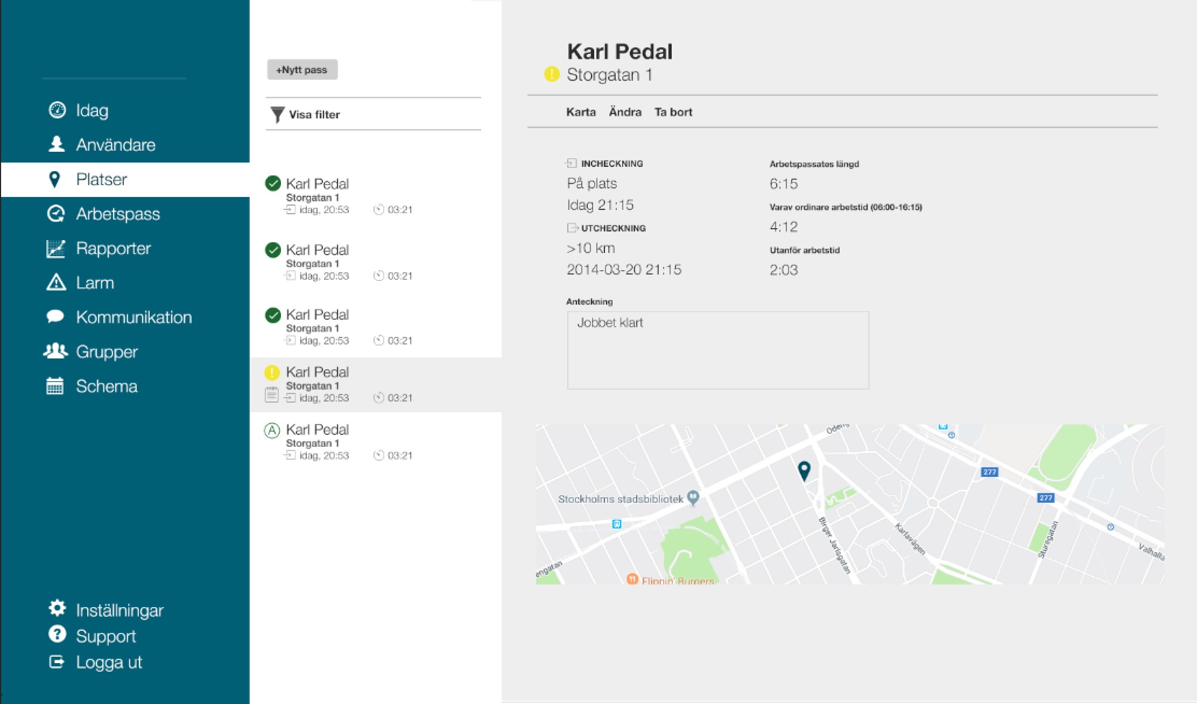Click the Schema calendar icon
Viewport: 1197px width, 704px height.
pos(55,385)
